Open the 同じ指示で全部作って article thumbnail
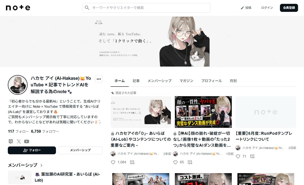 (266, 179)
